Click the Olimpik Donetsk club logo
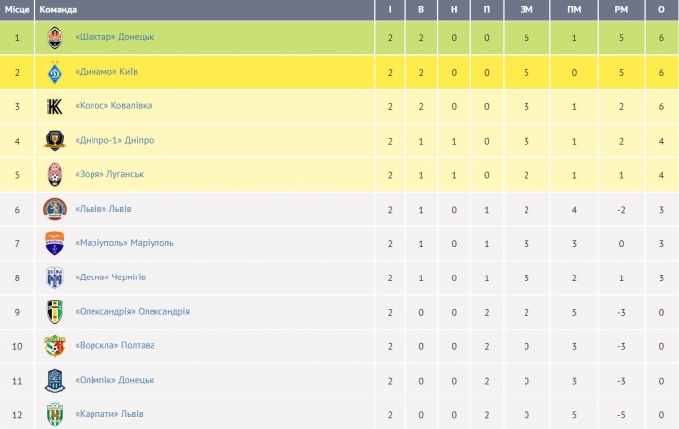The image size is (679, 429). 55,380
